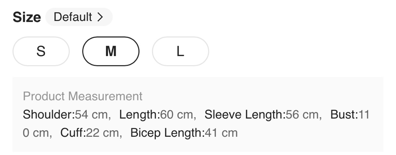Click the Shoulder measurement label

coord(48,114)
